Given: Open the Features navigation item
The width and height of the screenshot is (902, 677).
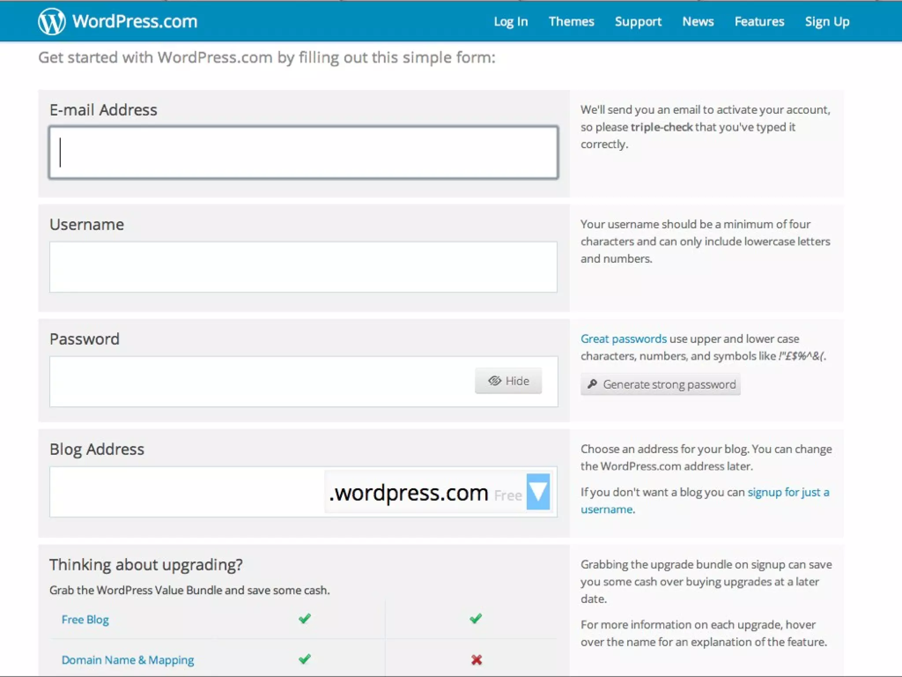Looking at the screenshot, I should coord(759,22).
